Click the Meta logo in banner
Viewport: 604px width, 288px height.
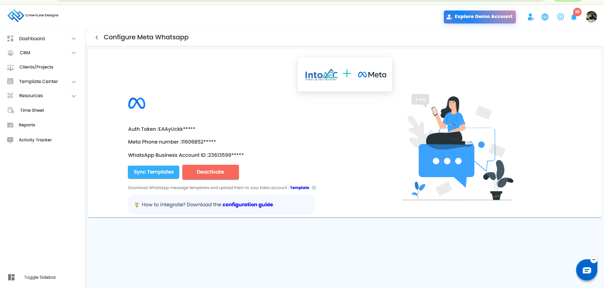(x=372, y=75)
